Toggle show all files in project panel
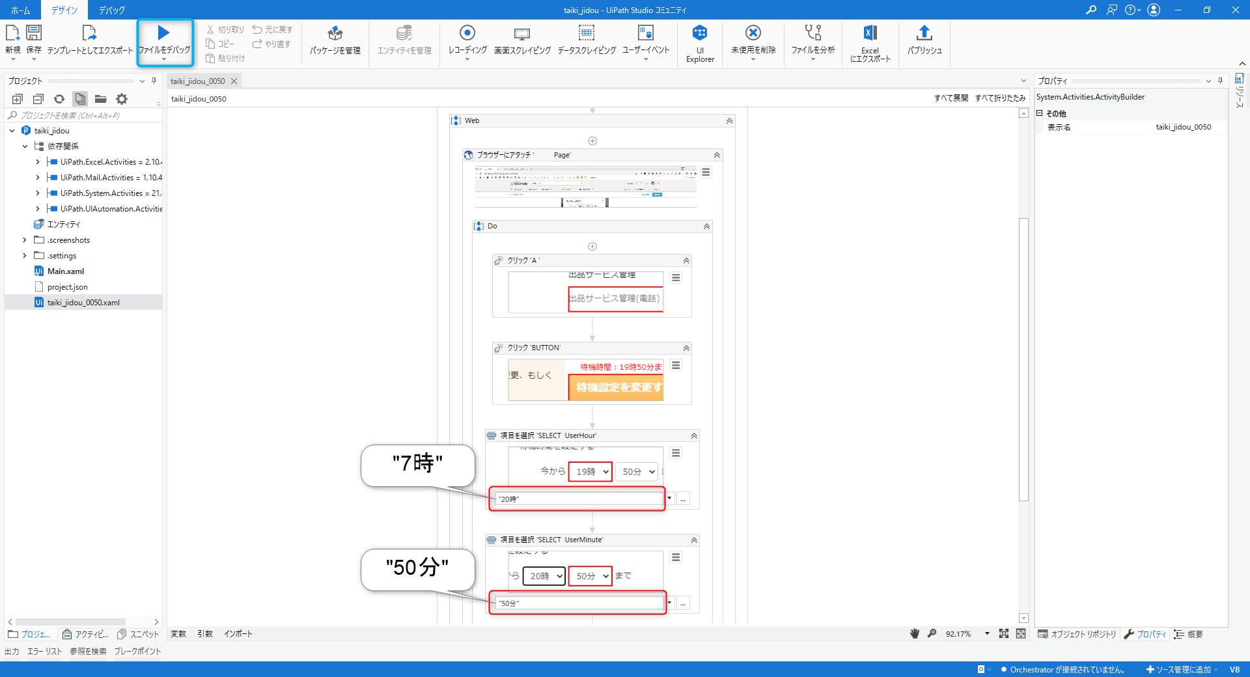This screenshot has width=1250, height=677. pos(80,99)
